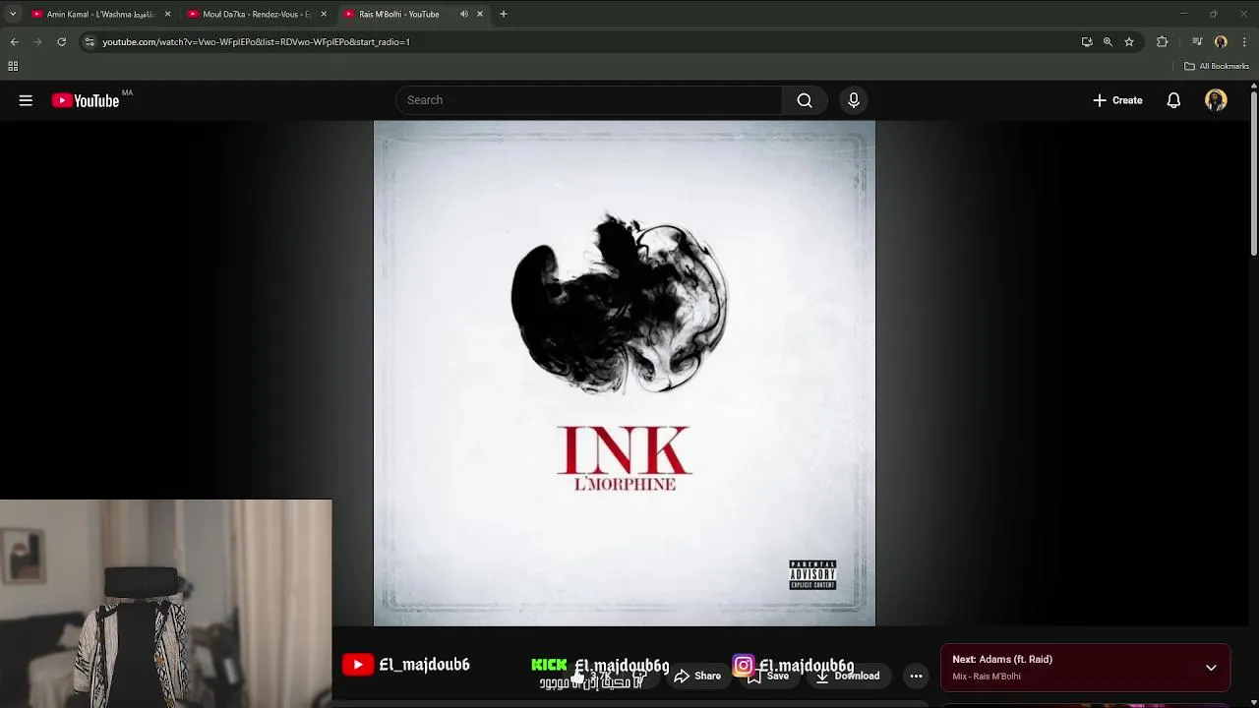Open the zoom indicator in address bar
The height and width of the screenshot is (708, 1259).
click(x=1108, y=41)
